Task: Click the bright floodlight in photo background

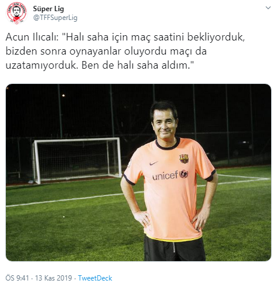Action: 63,96
